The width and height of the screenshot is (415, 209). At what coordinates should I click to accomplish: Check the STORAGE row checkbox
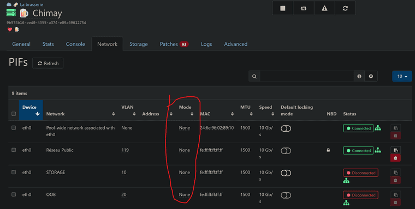pyautogui.click(x=14, y=172)
